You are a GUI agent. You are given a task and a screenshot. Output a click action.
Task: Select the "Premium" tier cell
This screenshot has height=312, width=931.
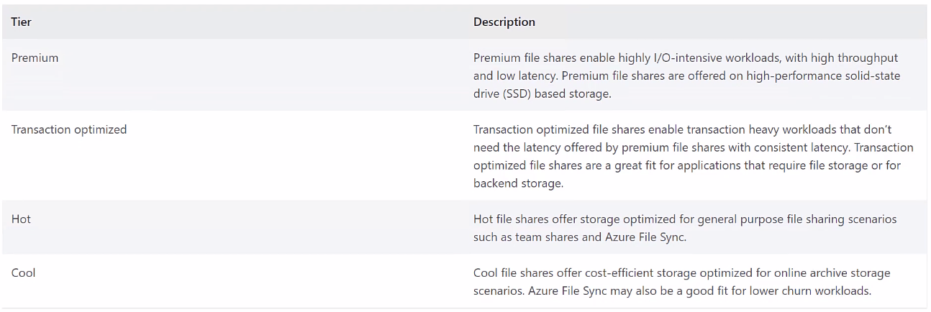tap(35, 58)
